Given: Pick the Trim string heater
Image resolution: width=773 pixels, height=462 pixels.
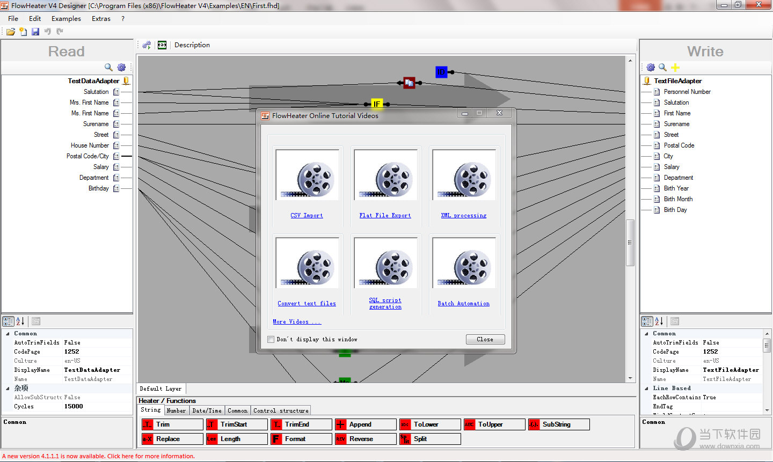Looking at the screenshot, I should [172, 424].
